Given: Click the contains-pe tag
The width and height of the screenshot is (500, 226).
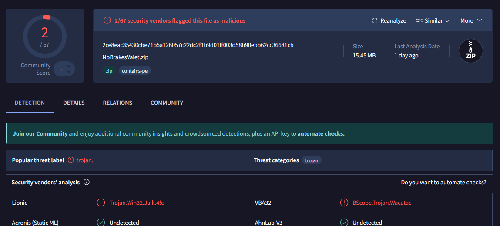Looking at the screenshot, I should (x=135, y=70).
